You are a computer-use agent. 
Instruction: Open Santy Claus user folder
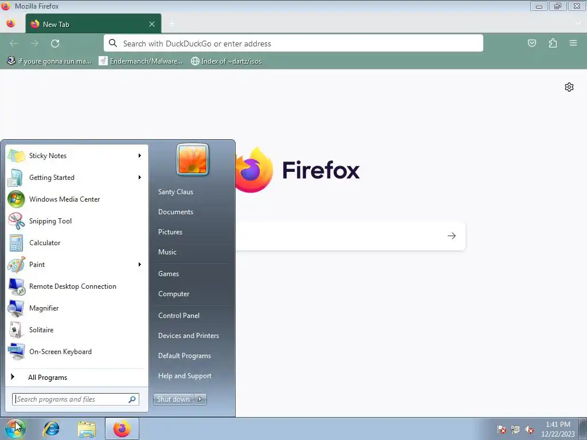[x=175, y=192]
